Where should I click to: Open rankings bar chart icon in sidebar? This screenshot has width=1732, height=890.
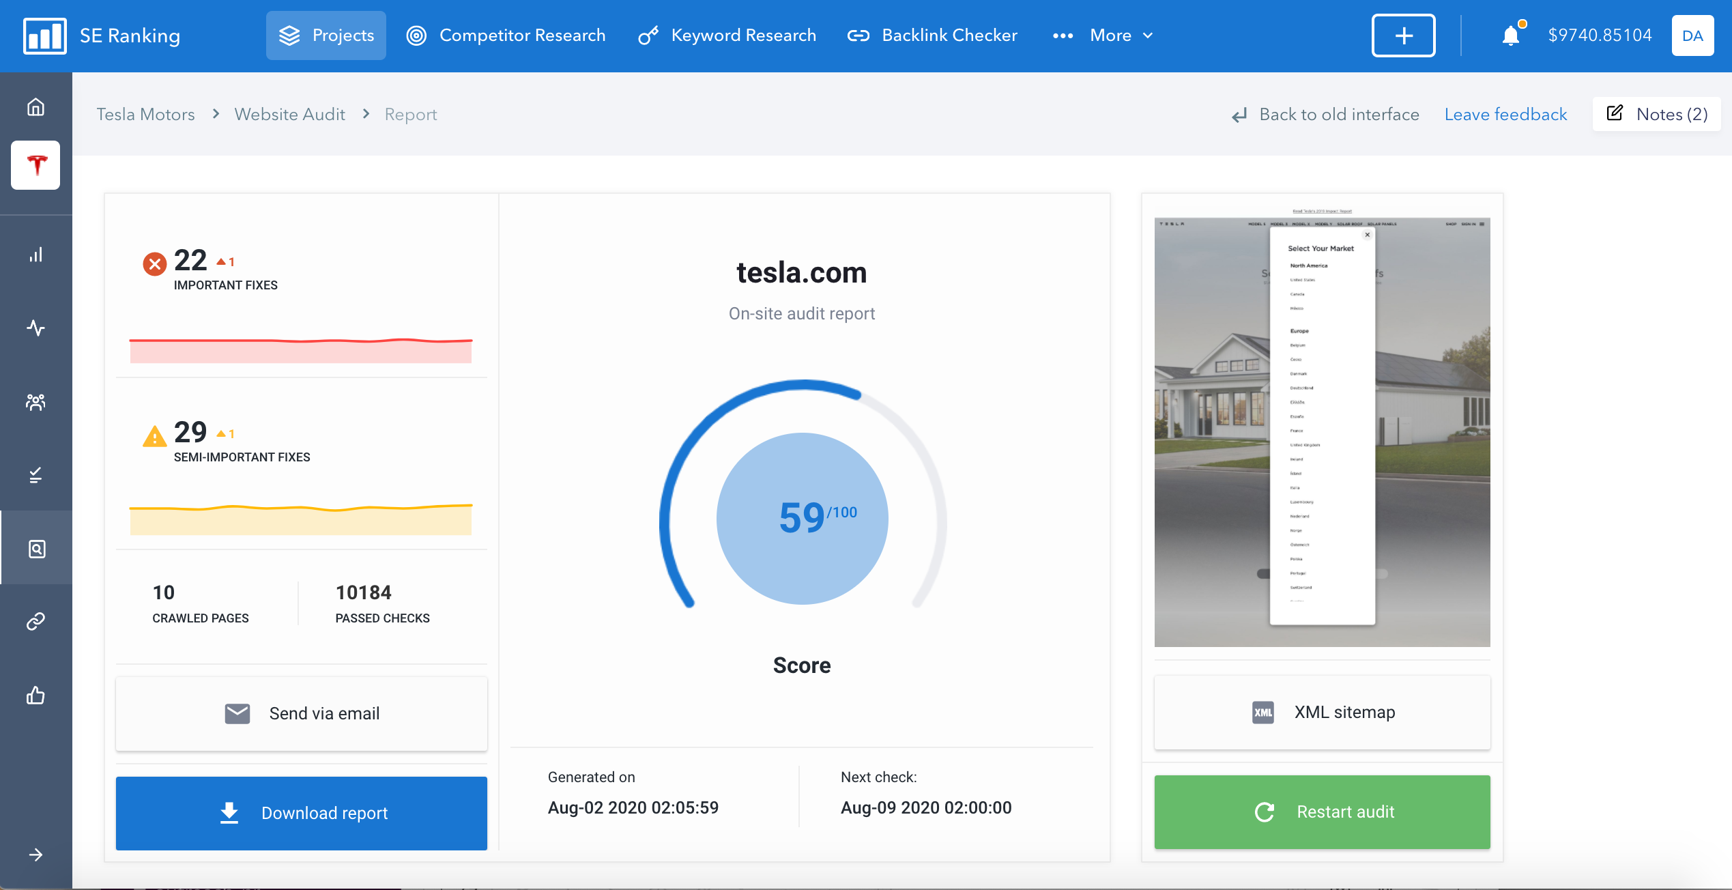click(35, 255)
